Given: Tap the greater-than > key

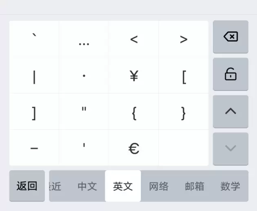Looking at the screenshot, I should pyautogui.click(x=184, y=39).
